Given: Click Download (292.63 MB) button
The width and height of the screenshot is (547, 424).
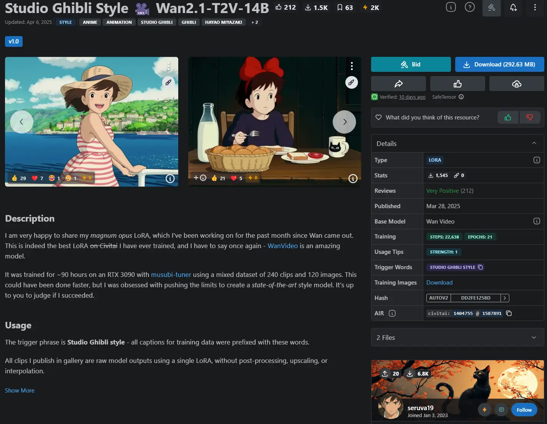Looking at the screenshot, I should (x=500, y=65).
